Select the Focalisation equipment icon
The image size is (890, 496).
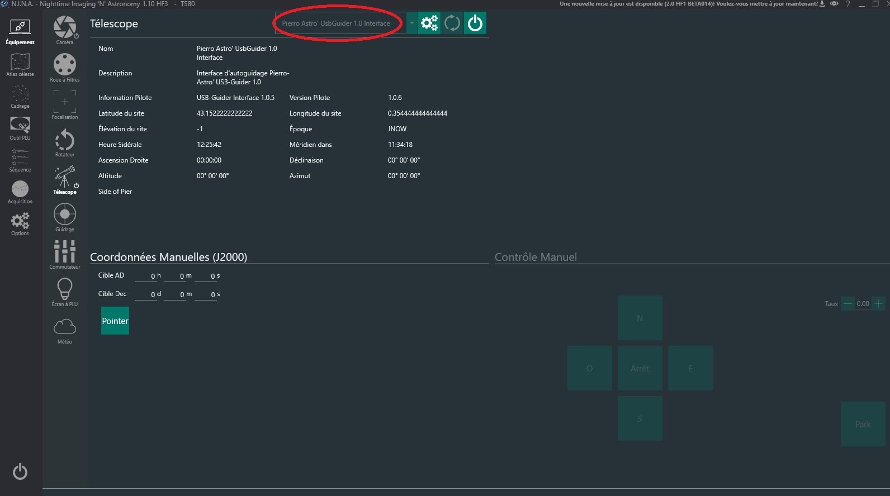(x=65, y=103)
